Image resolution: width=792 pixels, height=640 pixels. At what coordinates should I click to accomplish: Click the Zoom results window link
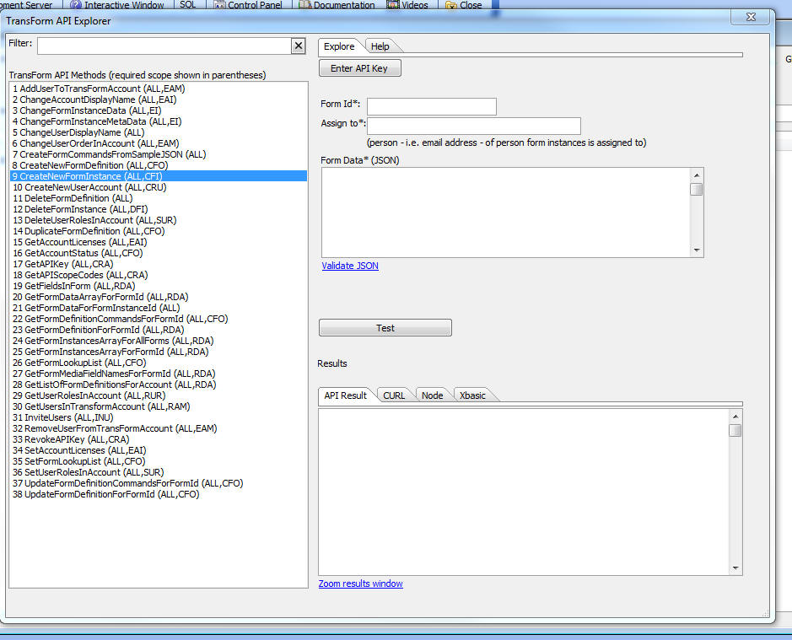[361, 584]
